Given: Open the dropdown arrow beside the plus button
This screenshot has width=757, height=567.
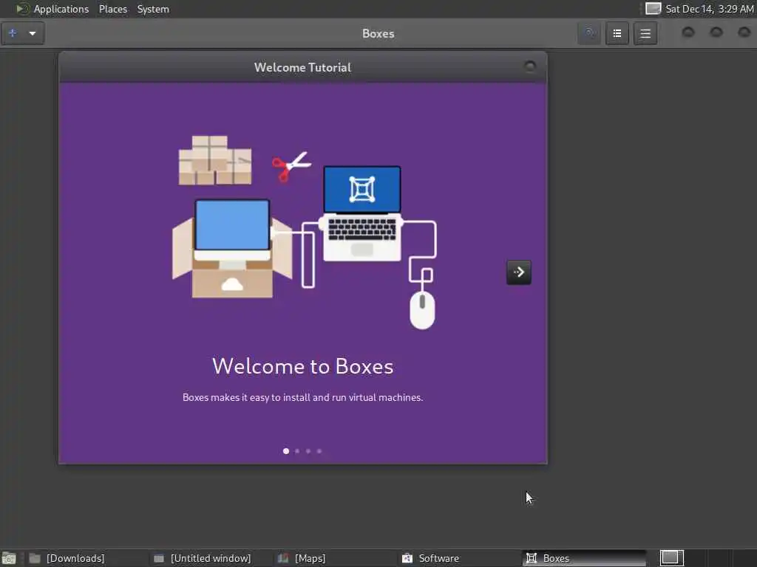Looking at the screenshot, I should [x=33, y=33].
